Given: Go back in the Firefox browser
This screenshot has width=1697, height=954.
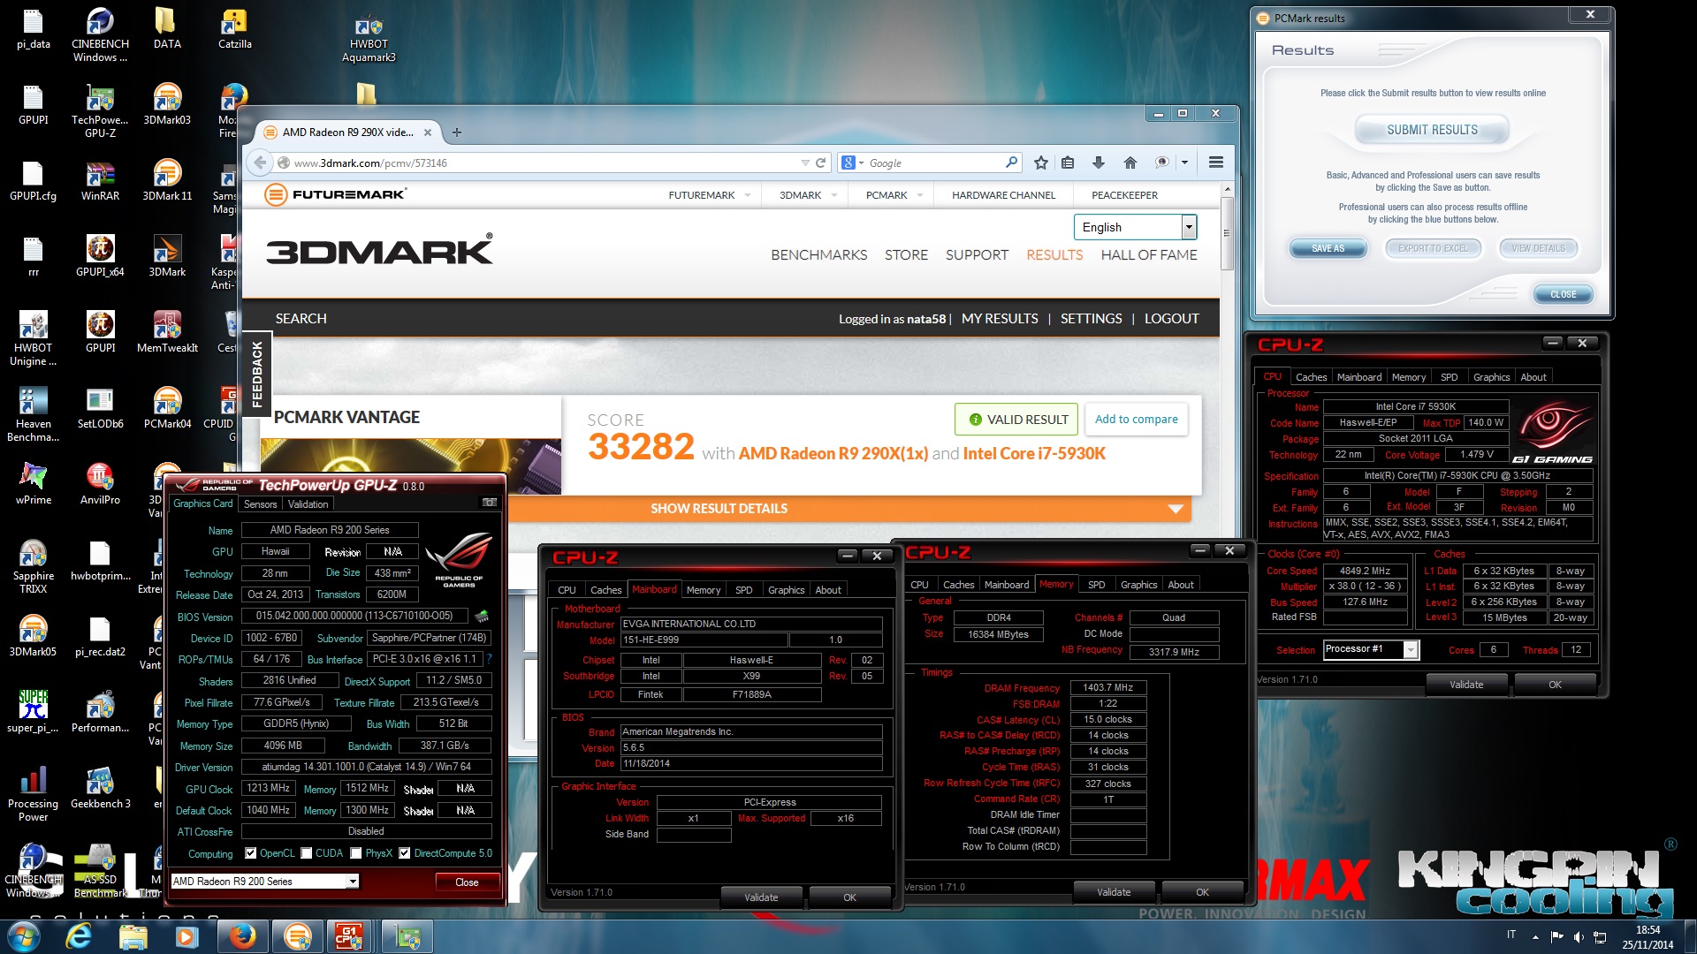Looking at the screenshot, I should click(260, 163).
